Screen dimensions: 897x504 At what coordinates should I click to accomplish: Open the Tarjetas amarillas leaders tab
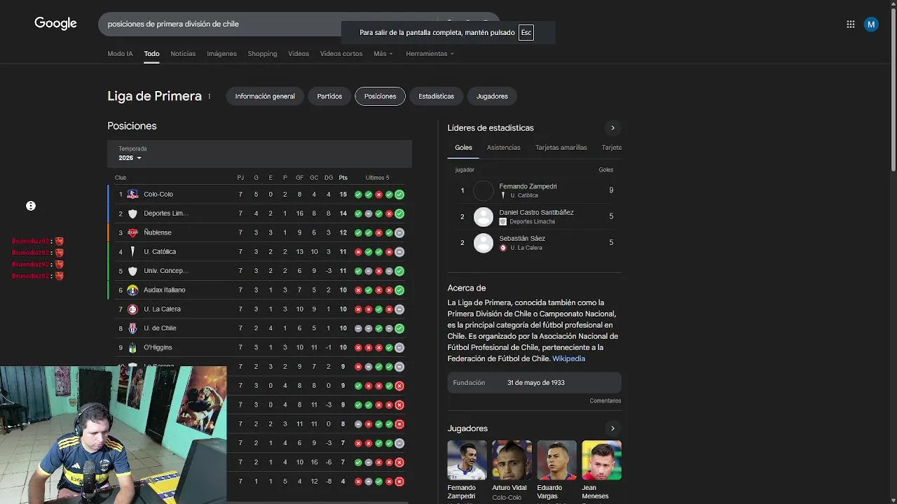point(561,148)
